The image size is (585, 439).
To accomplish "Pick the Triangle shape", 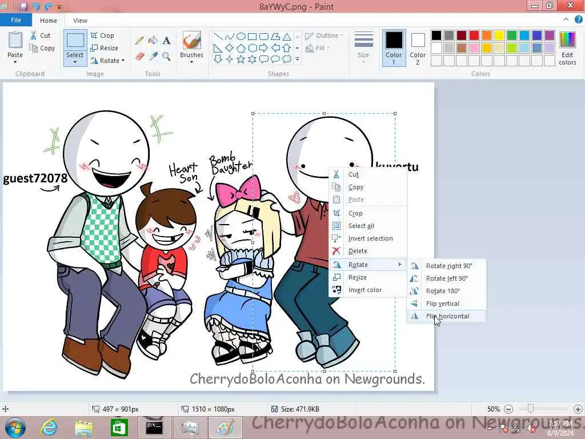I will [287, 36].
